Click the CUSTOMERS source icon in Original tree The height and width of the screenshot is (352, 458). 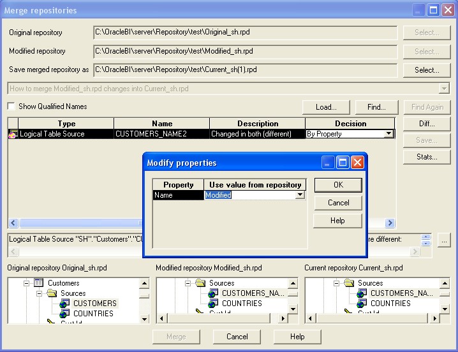pyautogui.click(x=64, y=303)
